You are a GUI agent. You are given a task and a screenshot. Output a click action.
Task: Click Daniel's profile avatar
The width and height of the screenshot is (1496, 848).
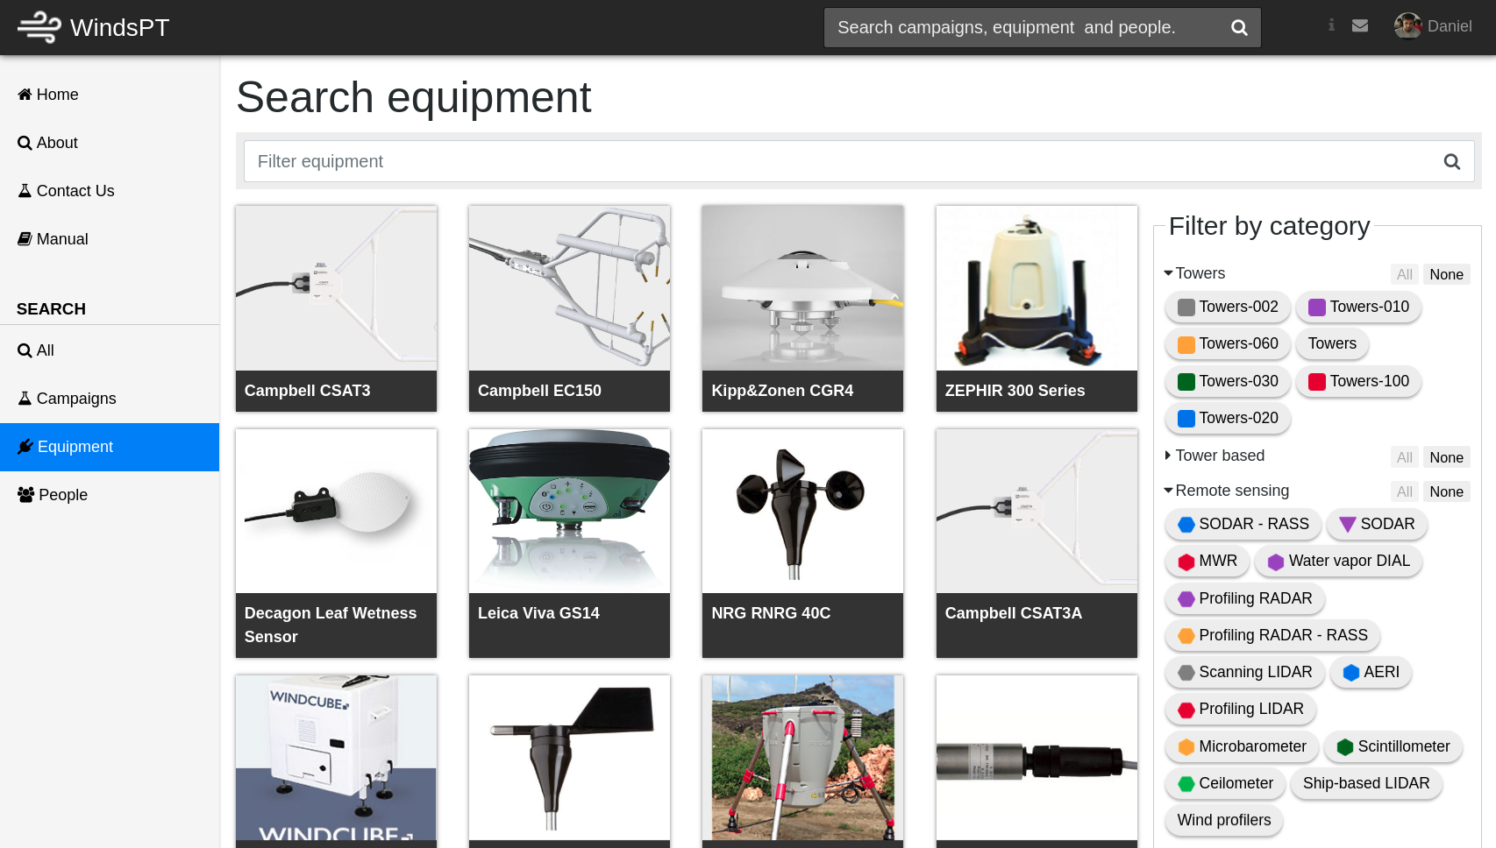[1408, 26]
